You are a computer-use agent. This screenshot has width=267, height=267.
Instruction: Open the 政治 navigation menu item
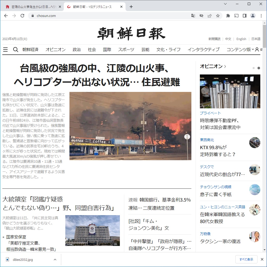tap(77, 50)
